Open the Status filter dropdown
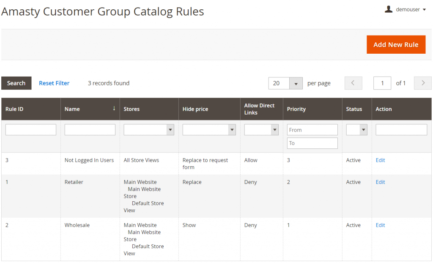Viewport: 433px width, 263px height. (x=362, y=129)
